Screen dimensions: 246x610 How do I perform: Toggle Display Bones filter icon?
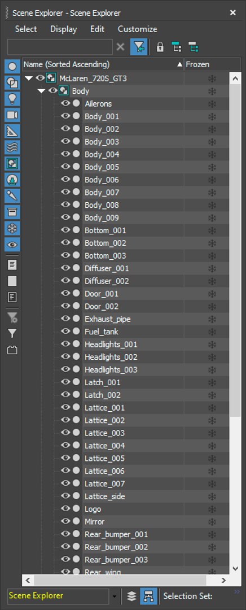tap(12, 195)
